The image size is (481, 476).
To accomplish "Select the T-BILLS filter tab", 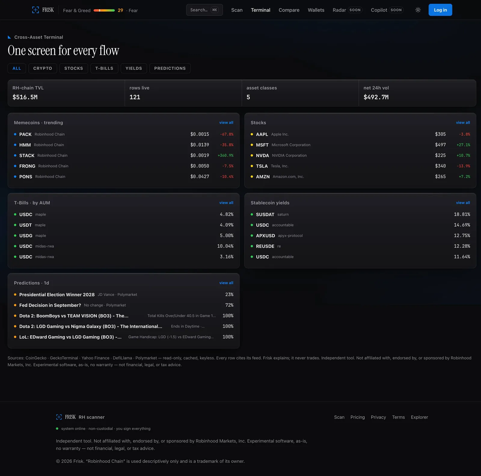I will click(x=104, y=68).
